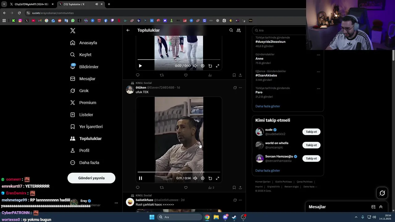Reply to the top post
Image resolution: width=395 pixels, height=222 pixels.
(x=138, y=75)
